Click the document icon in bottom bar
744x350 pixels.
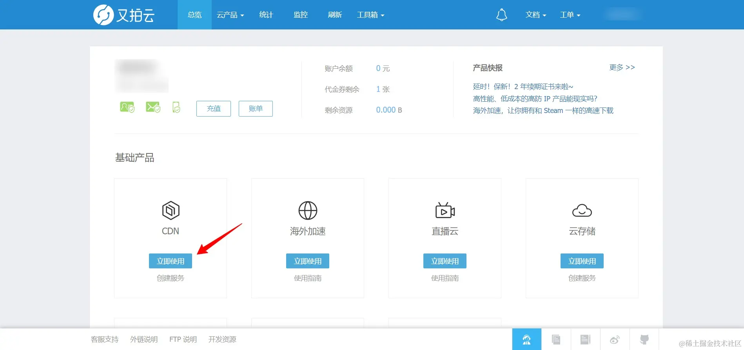pyautogui.click(x=556, y=339)
